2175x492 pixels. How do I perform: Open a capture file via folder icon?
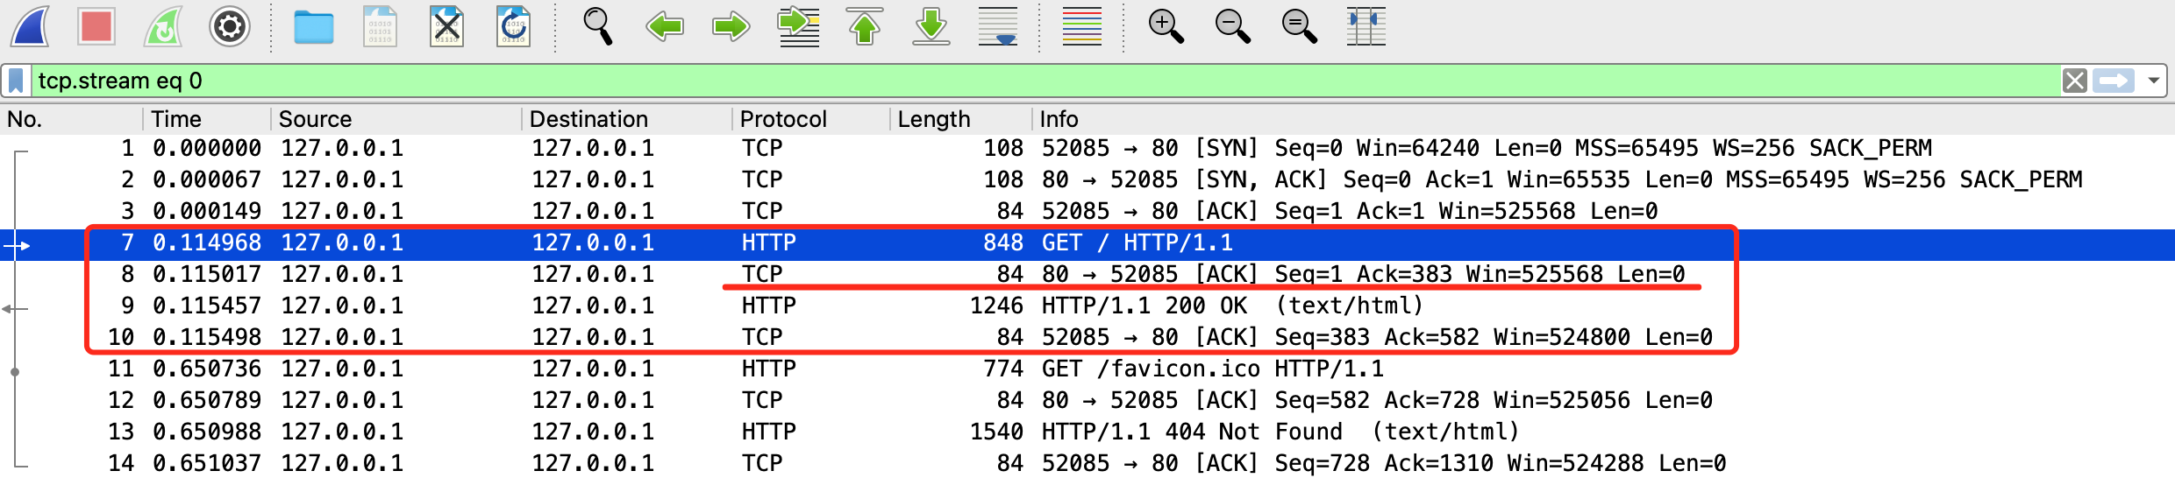click(313, 26)
